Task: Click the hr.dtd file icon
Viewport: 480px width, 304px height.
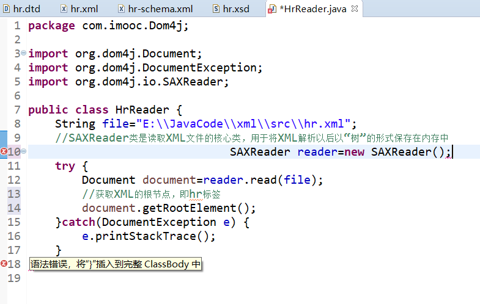Action: (x=6, y=9)
